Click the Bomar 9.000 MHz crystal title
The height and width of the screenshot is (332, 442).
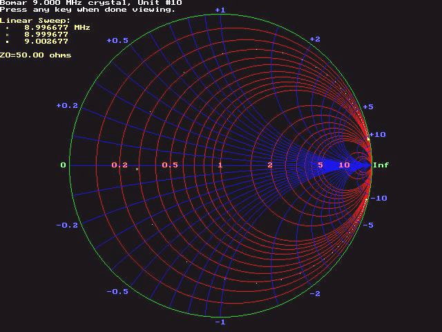90,3
